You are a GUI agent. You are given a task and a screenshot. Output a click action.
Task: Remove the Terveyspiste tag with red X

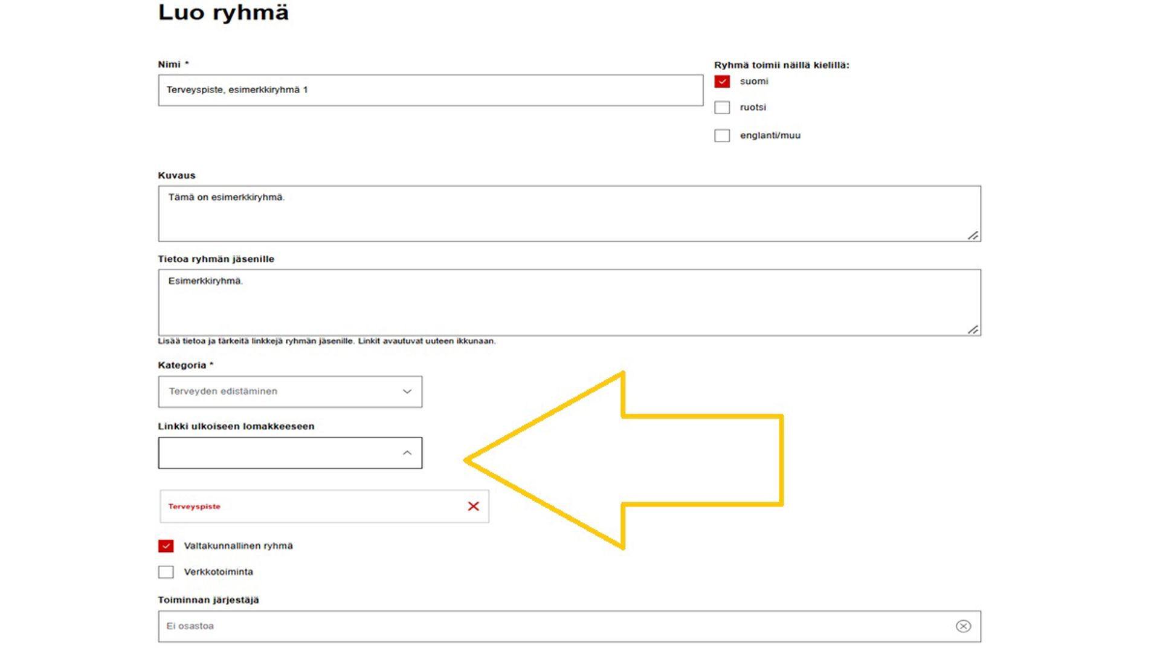(473, 506)
